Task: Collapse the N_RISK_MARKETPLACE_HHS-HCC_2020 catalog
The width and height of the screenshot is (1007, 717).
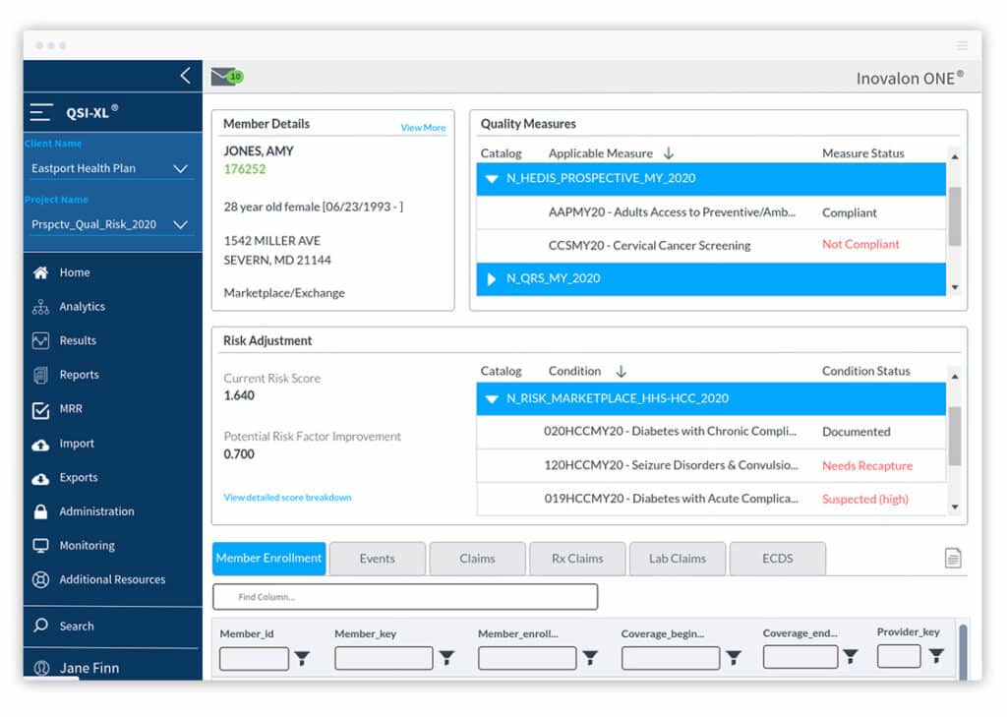Action: (492, 399)
